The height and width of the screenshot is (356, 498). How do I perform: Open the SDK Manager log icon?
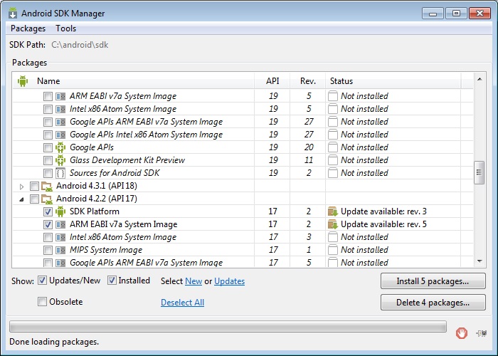coord(482,332)
